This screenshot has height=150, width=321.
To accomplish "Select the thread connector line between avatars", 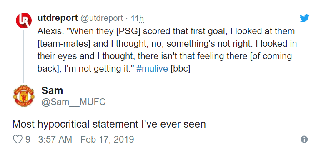I will [x=23, y=56].
